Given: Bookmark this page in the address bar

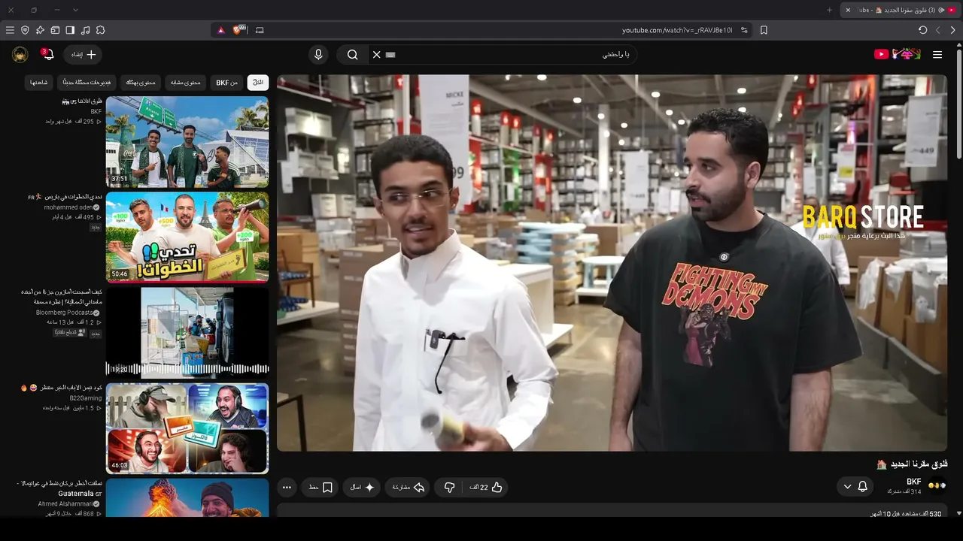Looking at the screenshot, I should tap(764, 30).
